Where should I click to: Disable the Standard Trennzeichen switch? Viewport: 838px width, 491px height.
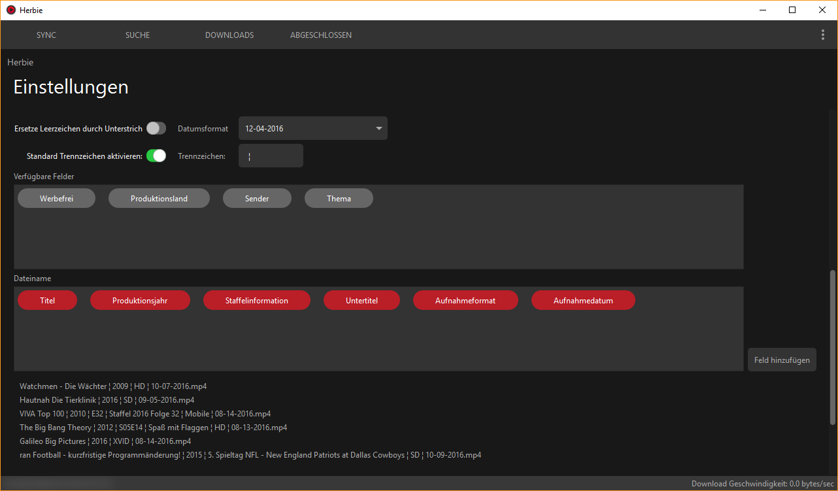156,156
